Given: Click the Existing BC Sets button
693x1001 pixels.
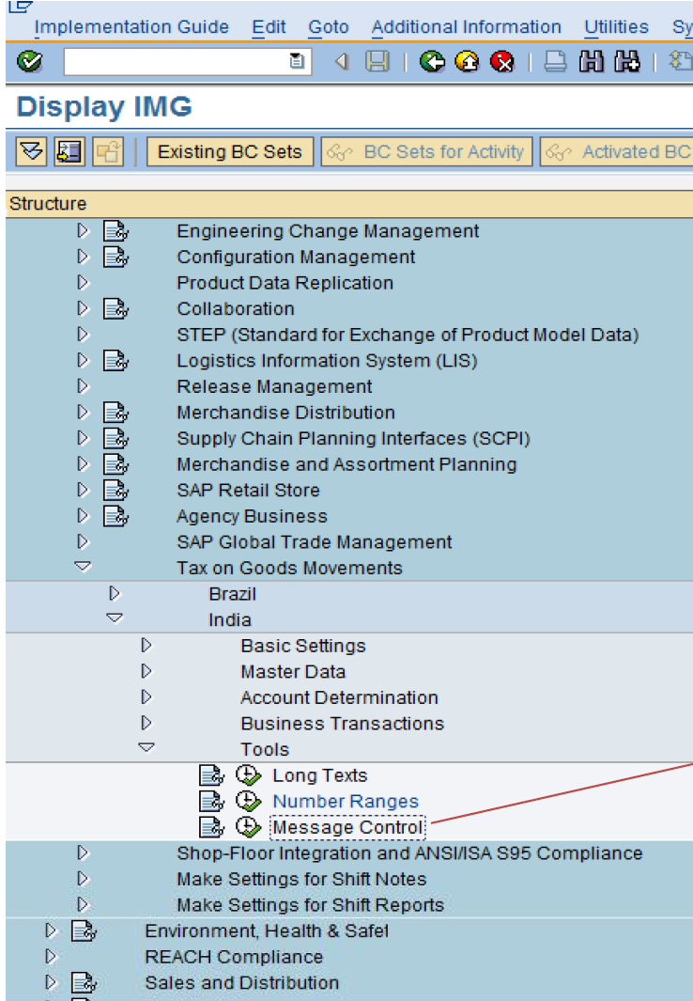Looking at the screenshot, I should click(x=229, y=151).
